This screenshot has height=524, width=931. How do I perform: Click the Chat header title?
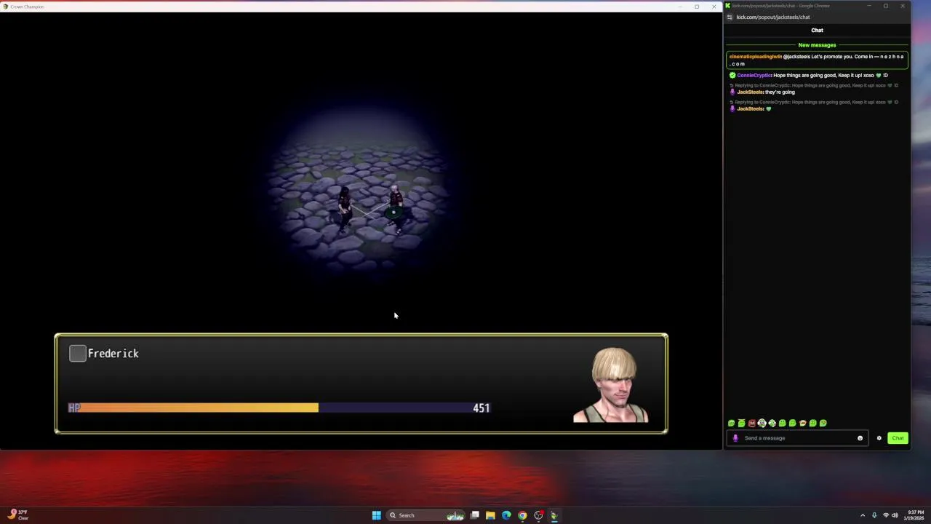click(817, 31)
